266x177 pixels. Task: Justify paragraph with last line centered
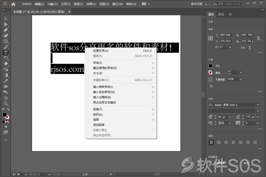(x=241, y=142)
